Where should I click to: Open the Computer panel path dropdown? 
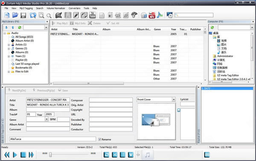pyautogui.click(x=252, y=27)
